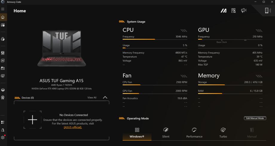
Task: Toggle the CPU widget stripes handle
Action: pos(184,31)
